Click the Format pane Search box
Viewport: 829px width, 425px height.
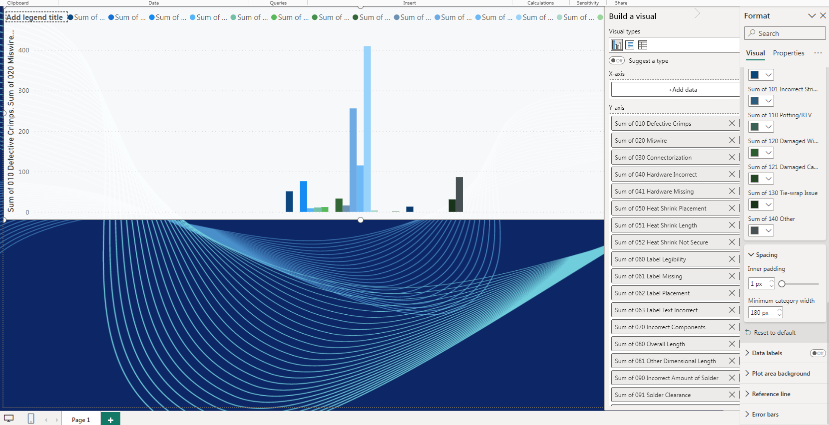[785, 33]
